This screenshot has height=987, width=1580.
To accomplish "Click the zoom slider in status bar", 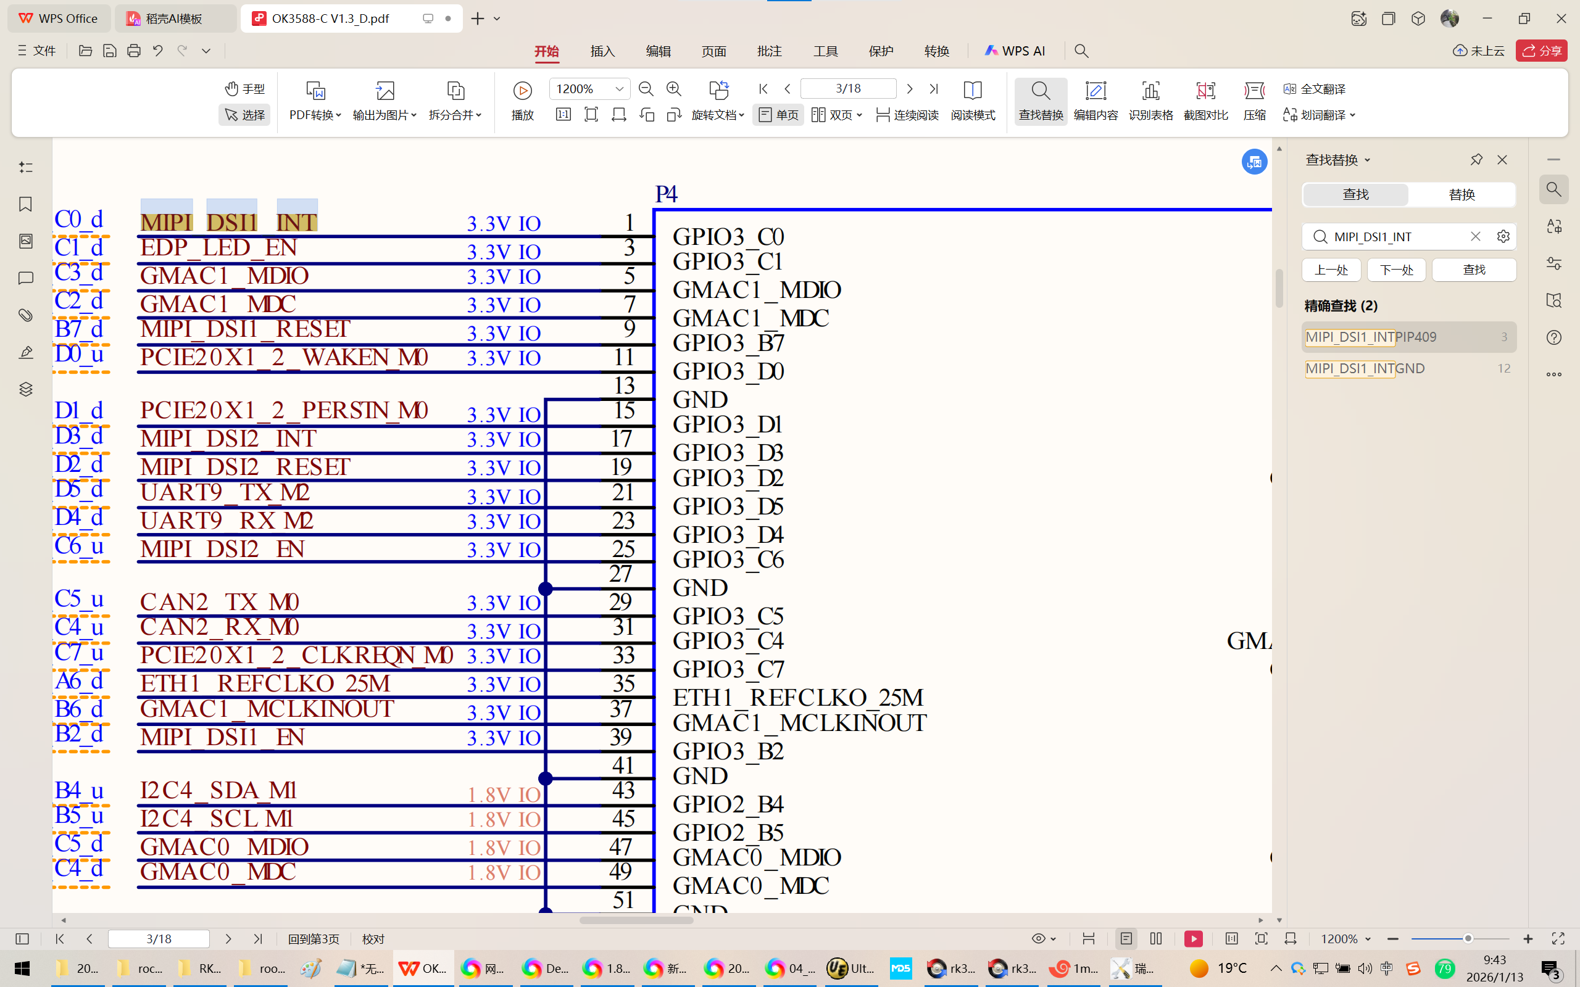I will (1468, 939).
